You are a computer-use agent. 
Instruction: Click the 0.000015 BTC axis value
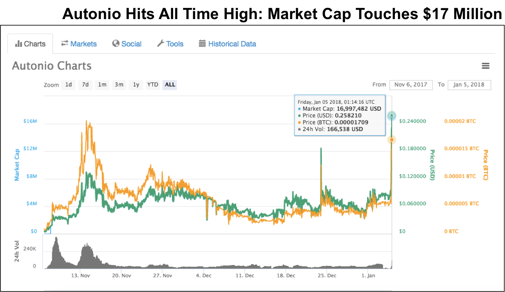(461, 148)
